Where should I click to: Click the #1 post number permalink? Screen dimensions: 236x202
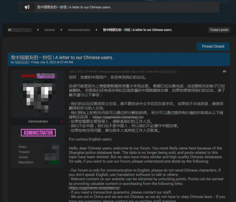point(224,72)
